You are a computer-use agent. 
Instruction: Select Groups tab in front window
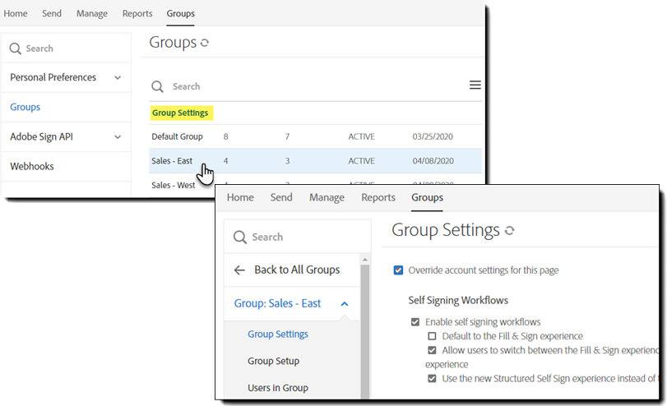[427, 197]
